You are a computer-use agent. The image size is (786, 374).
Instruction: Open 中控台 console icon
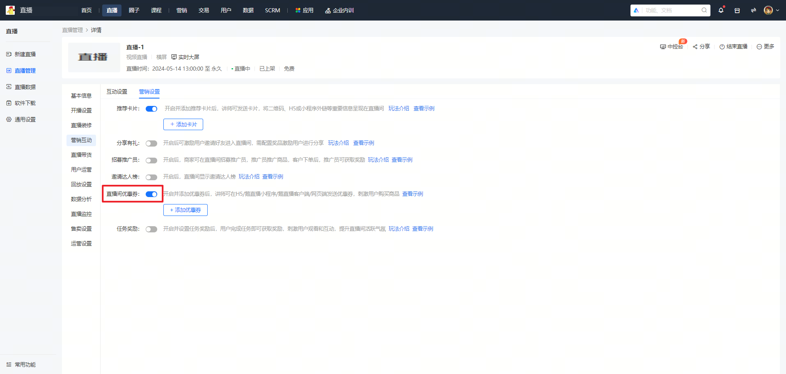[x=663, y=47]
